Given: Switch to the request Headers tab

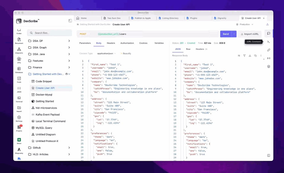Looking at the screenshot, I should coord(111,43).
